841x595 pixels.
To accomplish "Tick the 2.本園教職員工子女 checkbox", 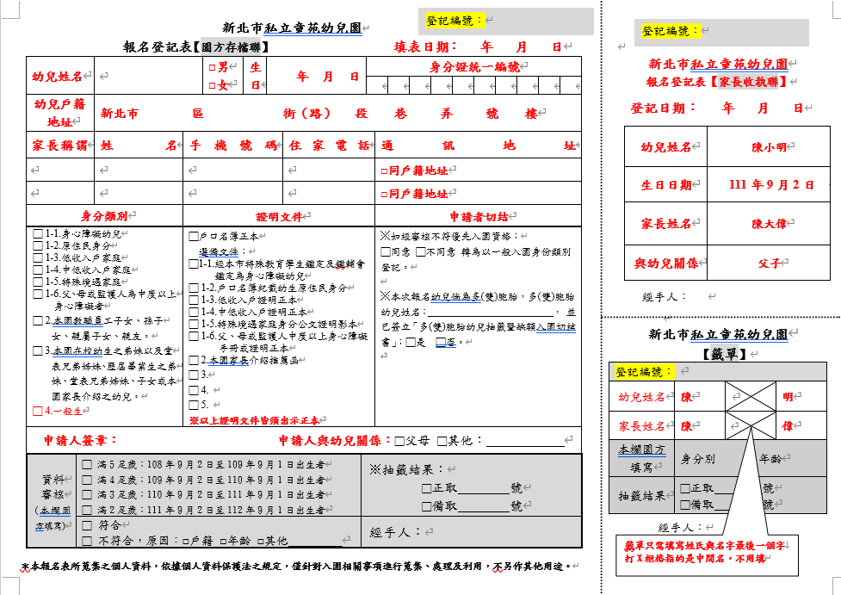I will [x=38, y=321].
